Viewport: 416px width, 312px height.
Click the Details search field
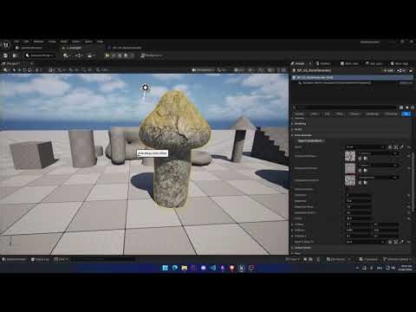point(344,107)
